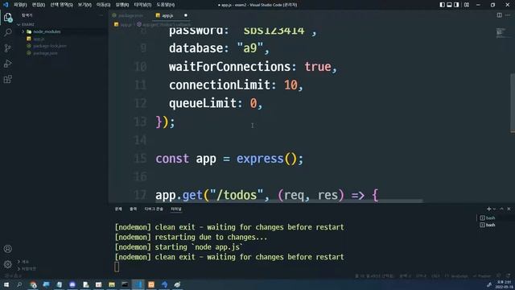515x290 pixels.
Task: Click the editor vertical scrollbar
Action: coord(513,102)
